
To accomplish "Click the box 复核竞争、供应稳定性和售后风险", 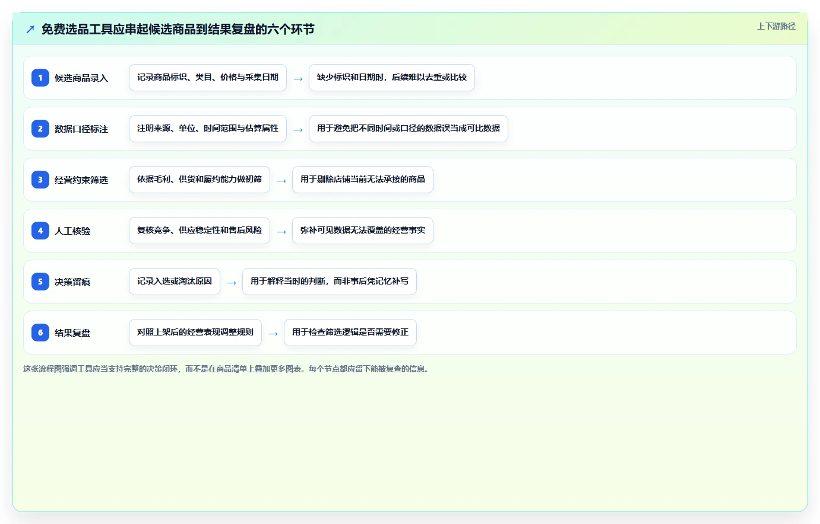I will tap(200, 231).
